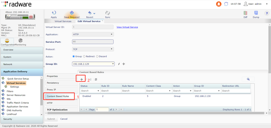Click the orange notification bell icon
The image size is (271, 128).
(219, 4)
